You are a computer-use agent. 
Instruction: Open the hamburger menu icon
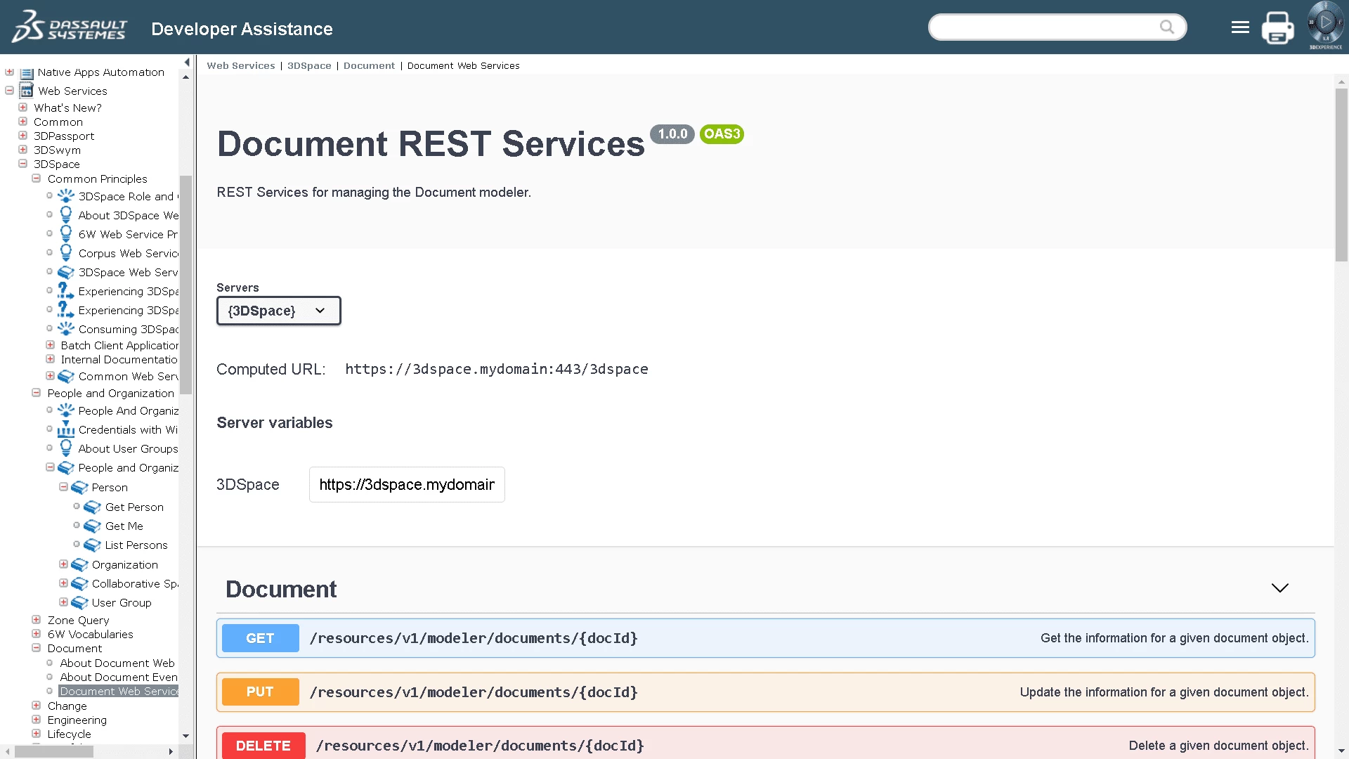[1240, 27]
